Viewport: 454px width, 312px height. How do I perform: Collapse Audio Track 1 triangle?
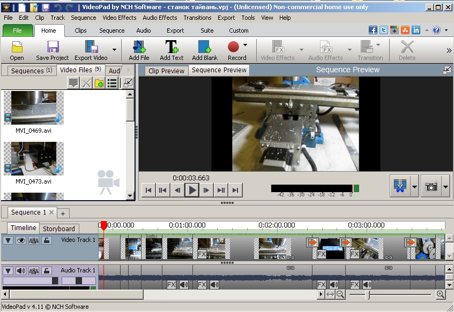tap(8, 271)
